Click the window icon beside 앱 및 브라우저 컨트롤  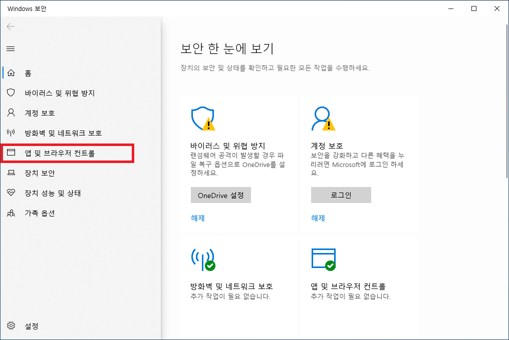click(x=11, y=152)
